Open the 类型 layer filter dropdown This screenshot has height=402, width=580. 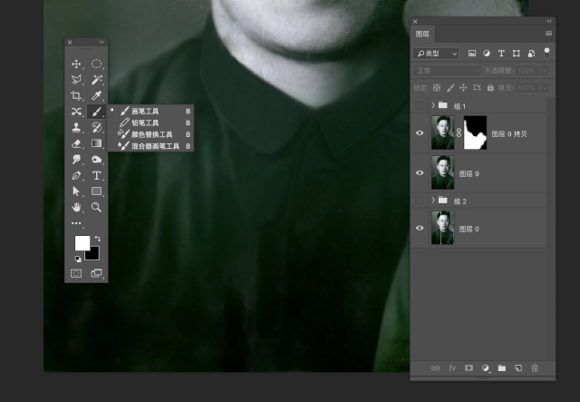pyautogui.click(x=437, y=54)
